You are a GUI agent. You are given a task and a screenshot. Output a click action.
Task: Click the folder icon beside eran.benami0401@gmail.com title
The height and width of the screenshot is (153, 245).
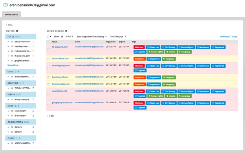(x=5, y=5)
